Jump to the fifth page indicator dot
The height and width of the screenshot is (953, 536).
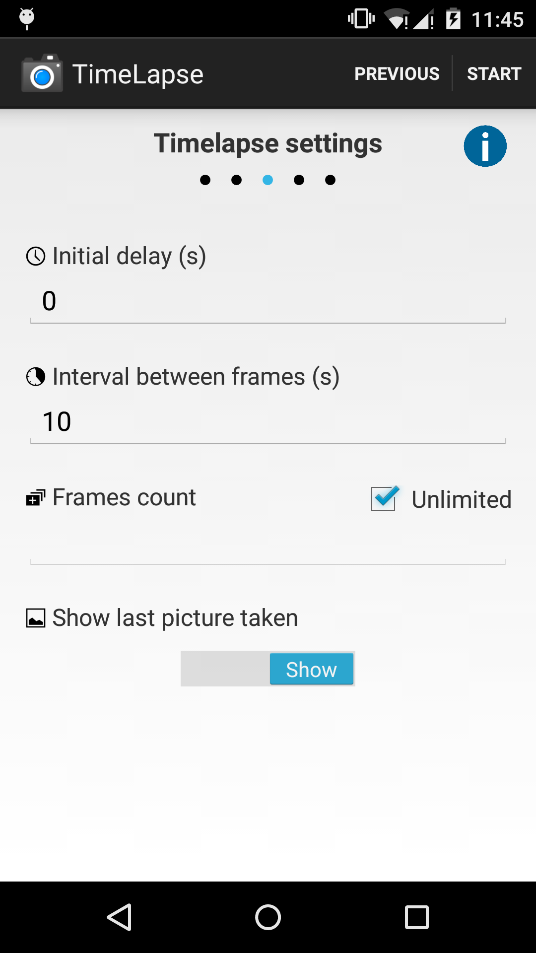tap(330, 180)
